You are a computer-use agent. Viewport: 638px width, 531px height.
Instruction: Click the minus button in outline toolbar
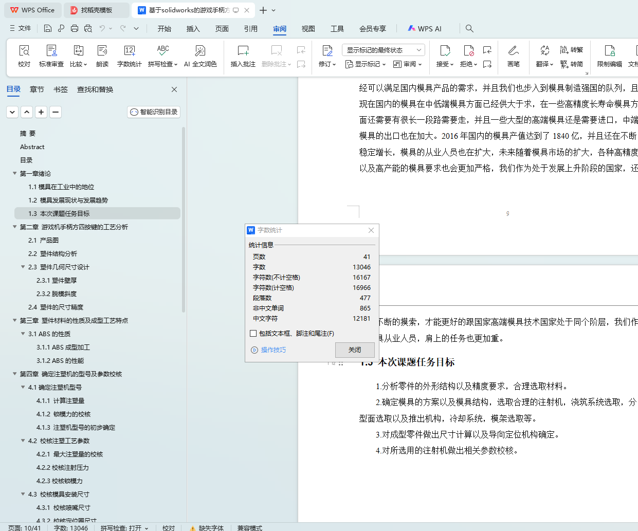(56, 112)
